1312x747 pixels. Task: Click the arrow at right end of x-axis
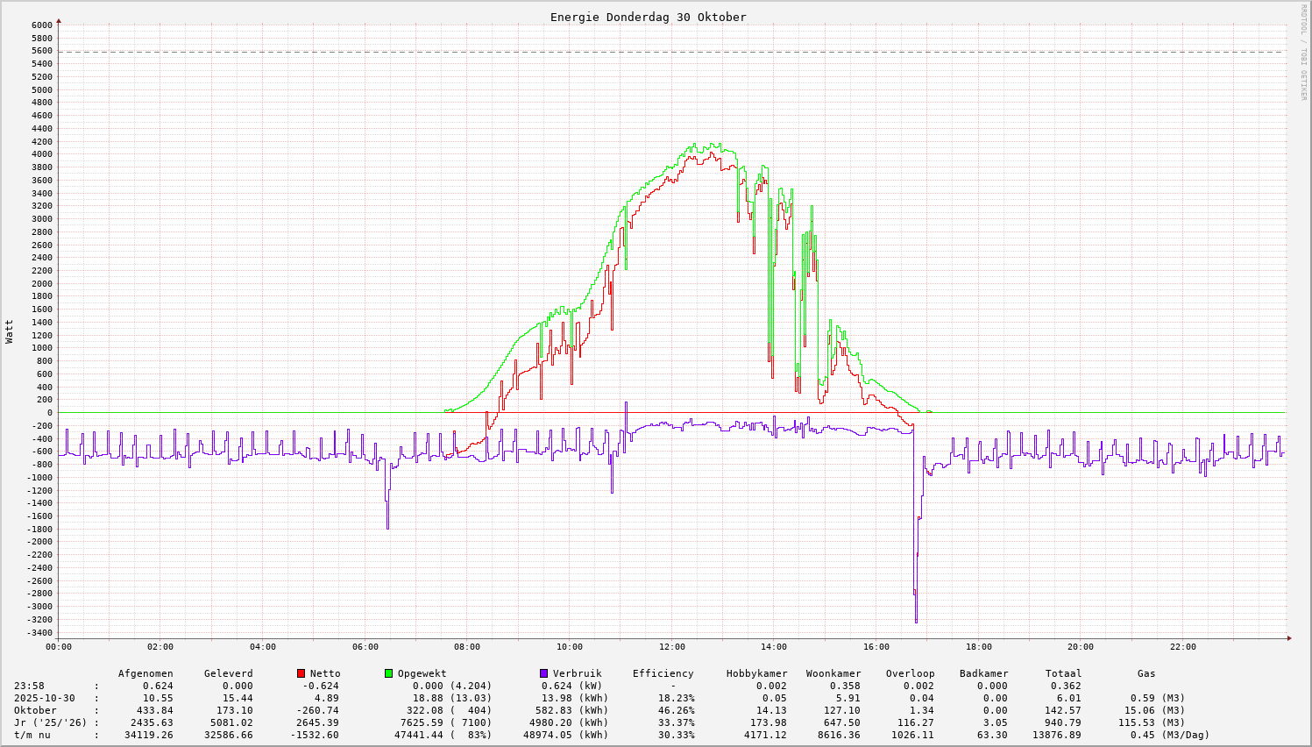pos(1288,638)
